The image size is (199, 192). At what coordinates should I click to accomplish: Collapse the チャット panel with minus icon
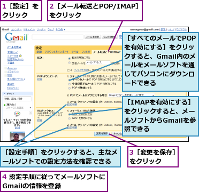pos(5,94)
